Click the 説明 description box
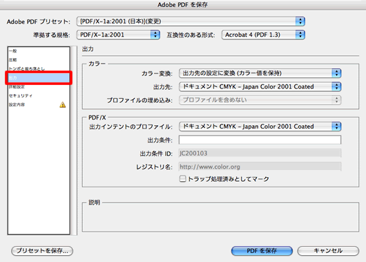The height and width of the screenshot is (262, 366). pos(220,217)
